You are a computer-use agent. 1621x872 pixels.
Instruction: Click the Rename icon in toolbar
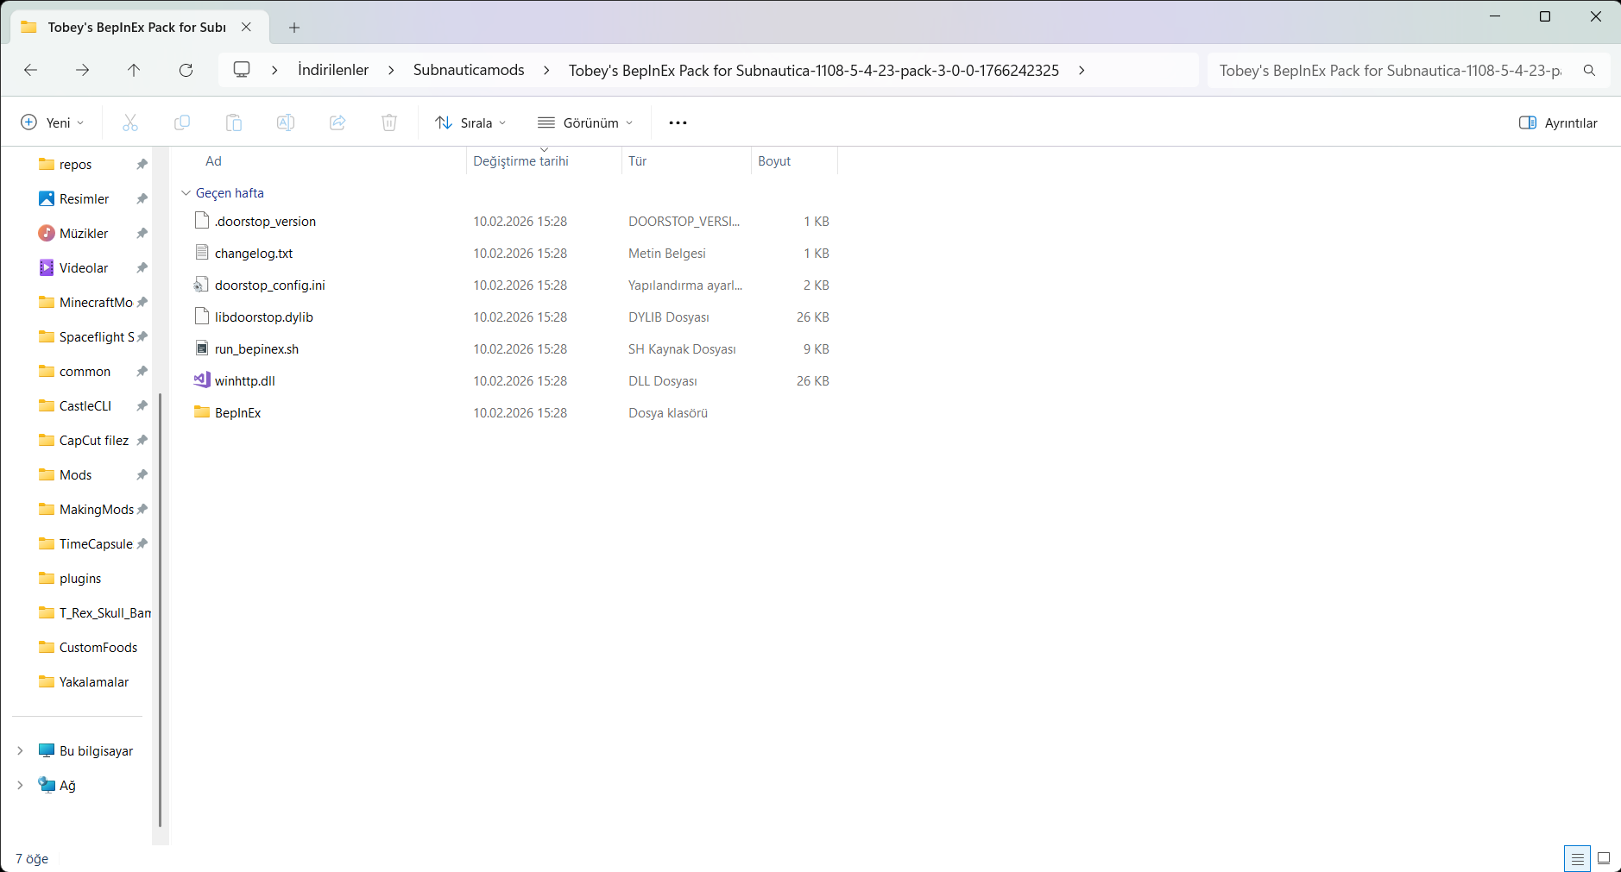pyautogui.click(x=286, y=122)
